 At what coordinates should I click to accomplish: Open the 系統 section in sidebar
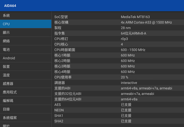coord(26,16)
